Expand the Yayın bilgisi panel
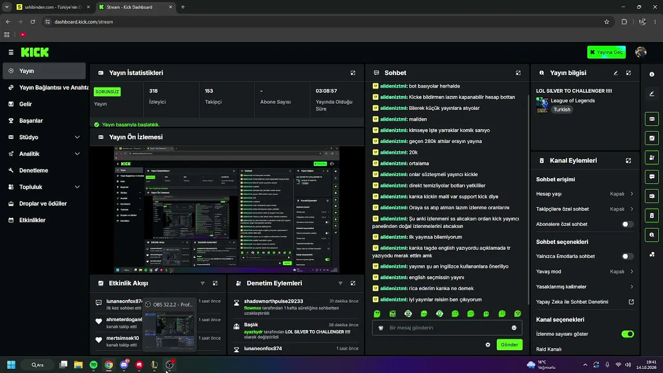 click(628, 73)
